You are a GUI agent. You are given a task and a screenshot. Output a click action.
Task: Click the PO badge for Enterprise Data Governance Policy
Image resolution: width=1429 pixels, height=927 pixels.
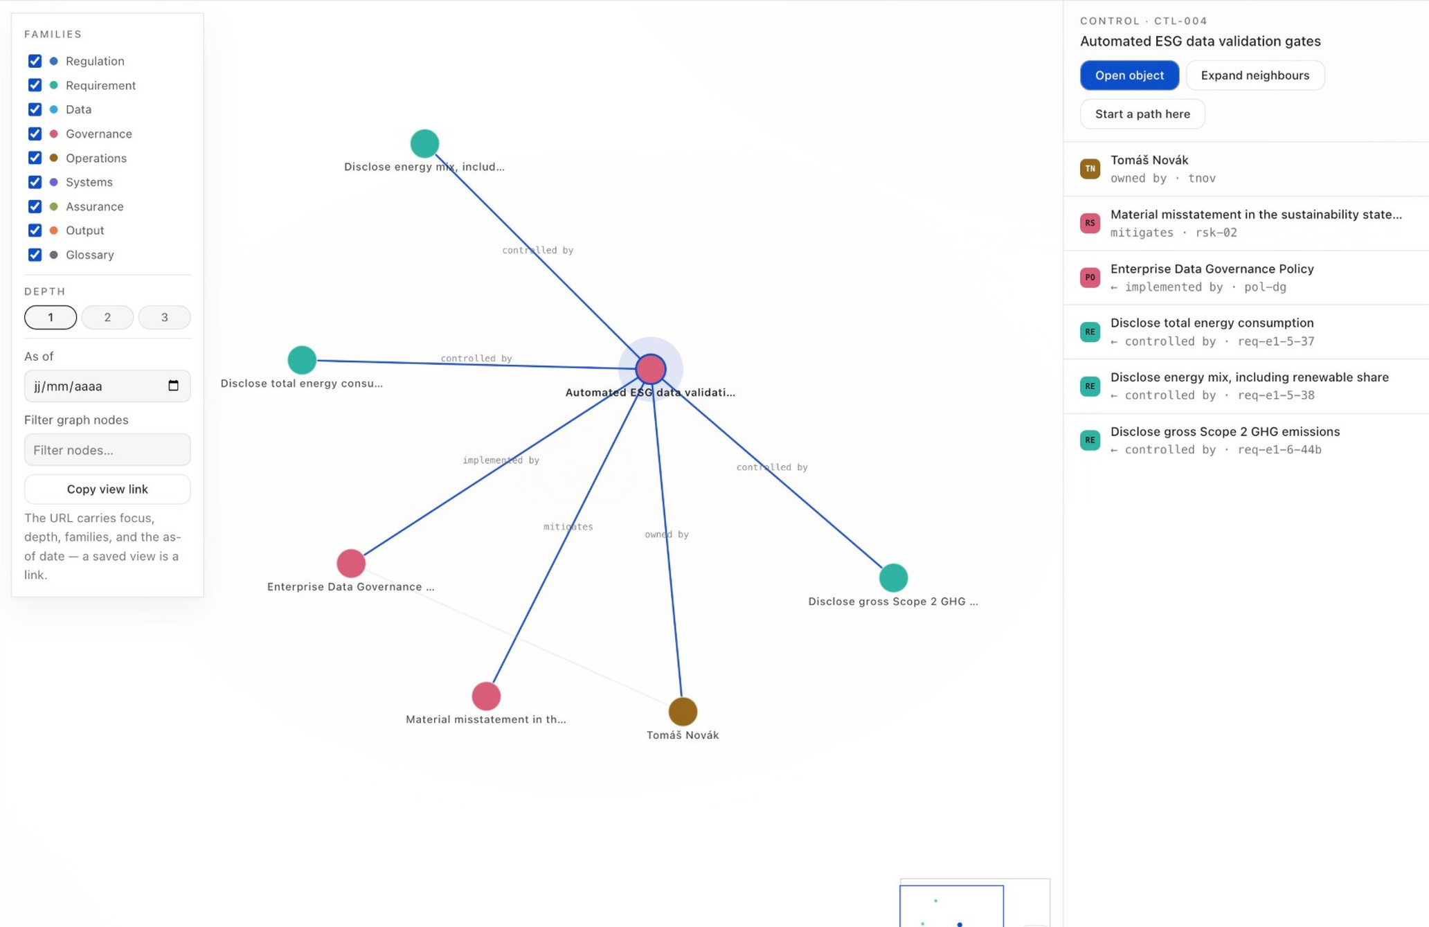click(1090, 277)
